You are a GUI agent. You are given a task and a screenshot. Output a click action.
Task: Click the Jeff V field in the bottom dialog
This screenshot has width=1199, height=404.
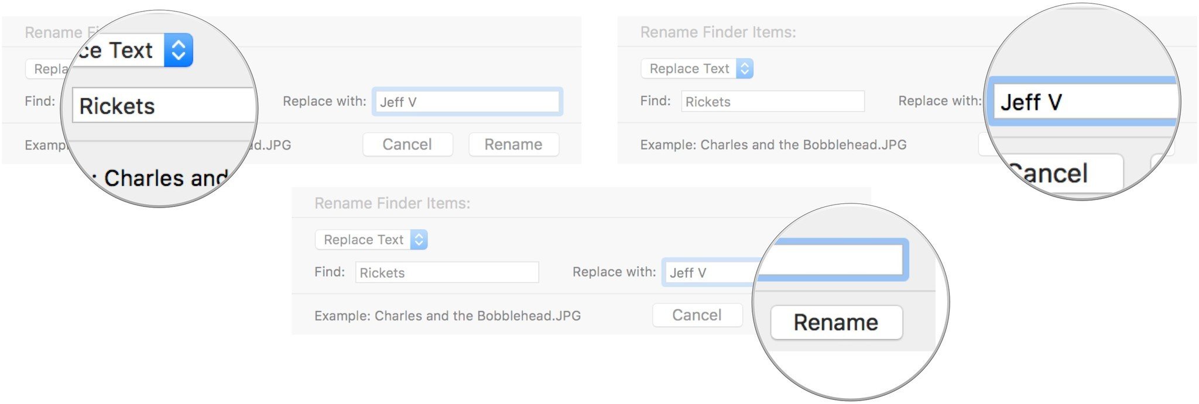tap(710, 272)
